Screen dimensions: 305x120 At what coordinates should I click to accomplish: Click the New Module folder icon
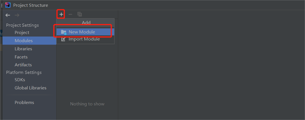click(64, 32)
